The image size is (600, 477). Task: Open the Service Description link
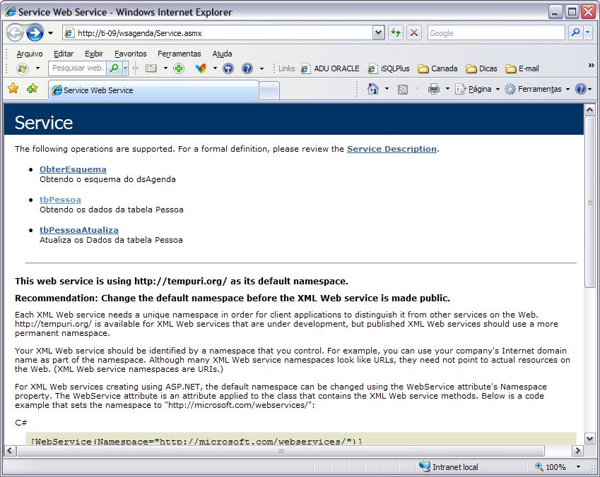pyautogui.click(x=392, y=149)
